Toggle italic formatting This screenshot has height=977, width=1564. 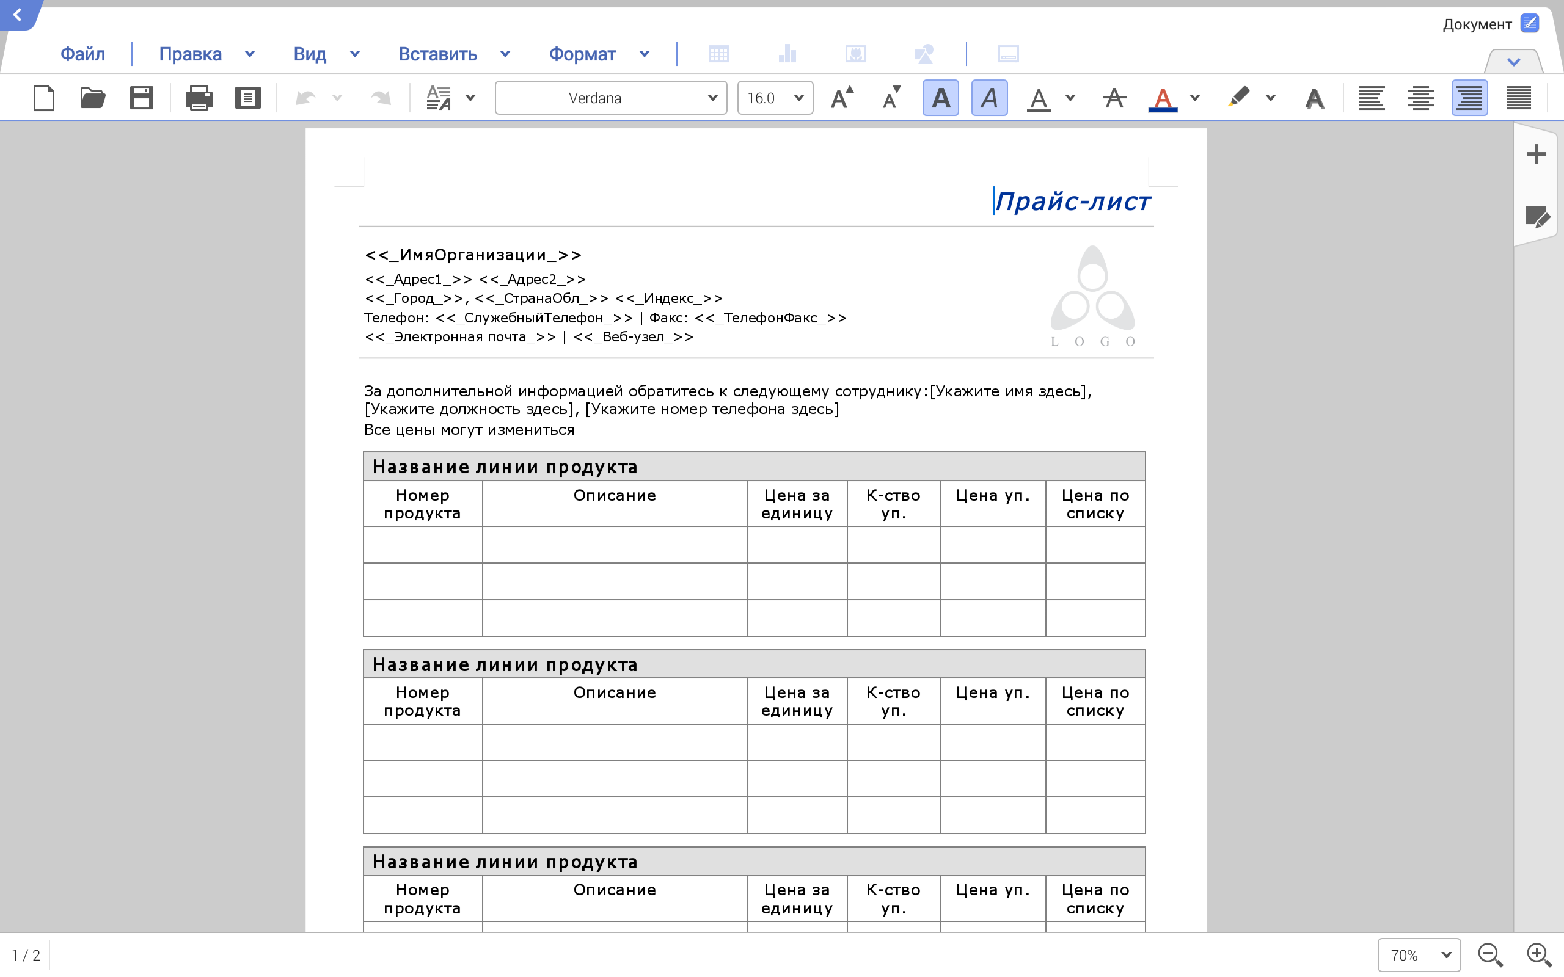click(x=990, y=98)
